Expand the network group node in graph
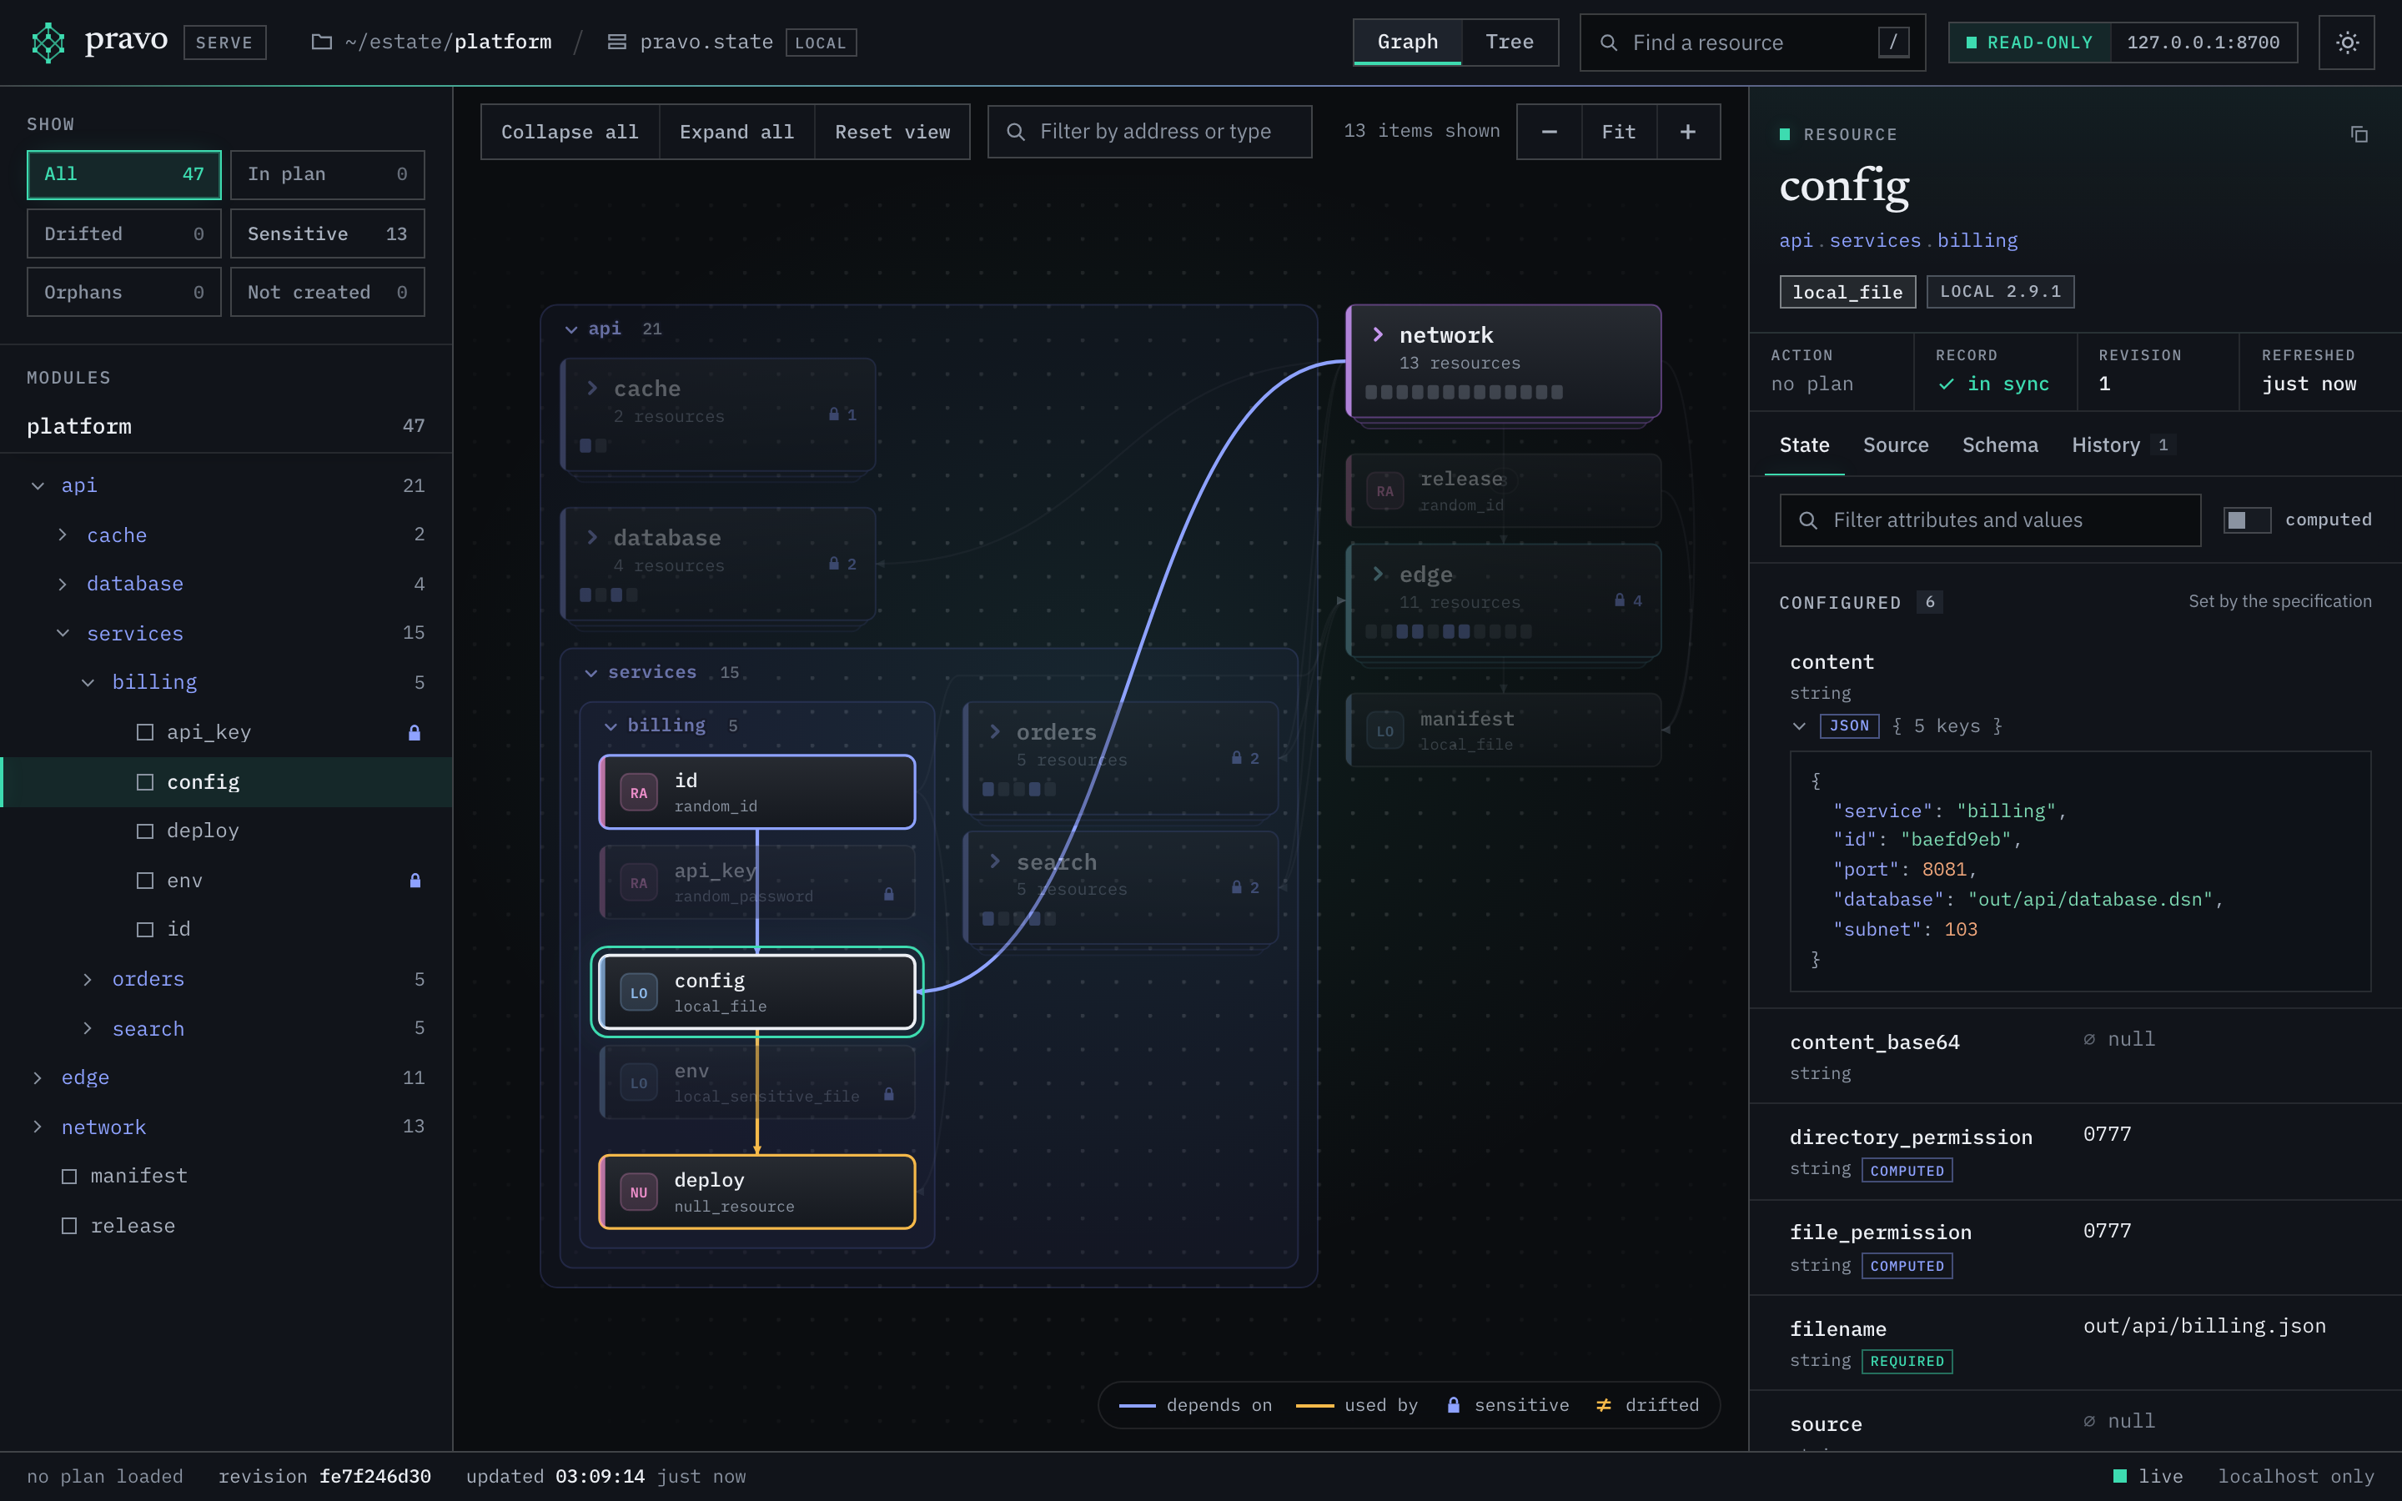This screenshot has height=1501, width=2402. (1378, 334)
